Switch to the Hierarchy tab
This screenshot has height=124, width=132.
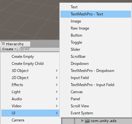(15, 44)
